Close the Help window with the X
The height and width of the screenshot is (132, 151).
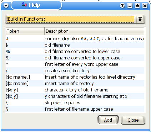pos(145,6)
